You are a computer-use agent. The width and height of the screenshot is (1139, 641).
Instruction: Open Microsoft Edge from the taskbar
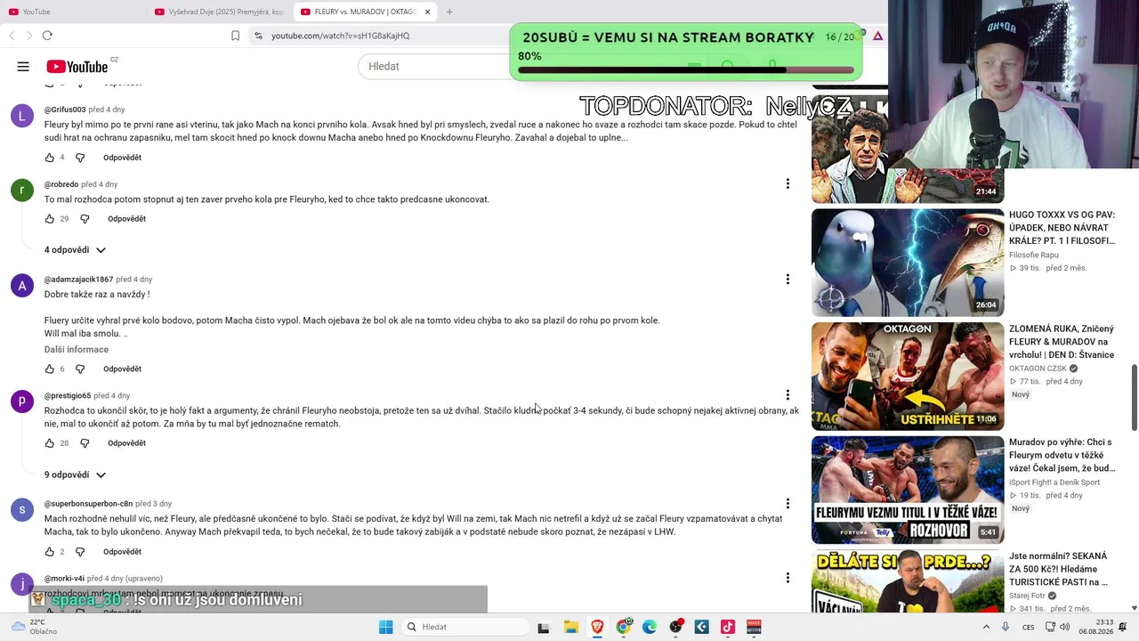[650, 627]
